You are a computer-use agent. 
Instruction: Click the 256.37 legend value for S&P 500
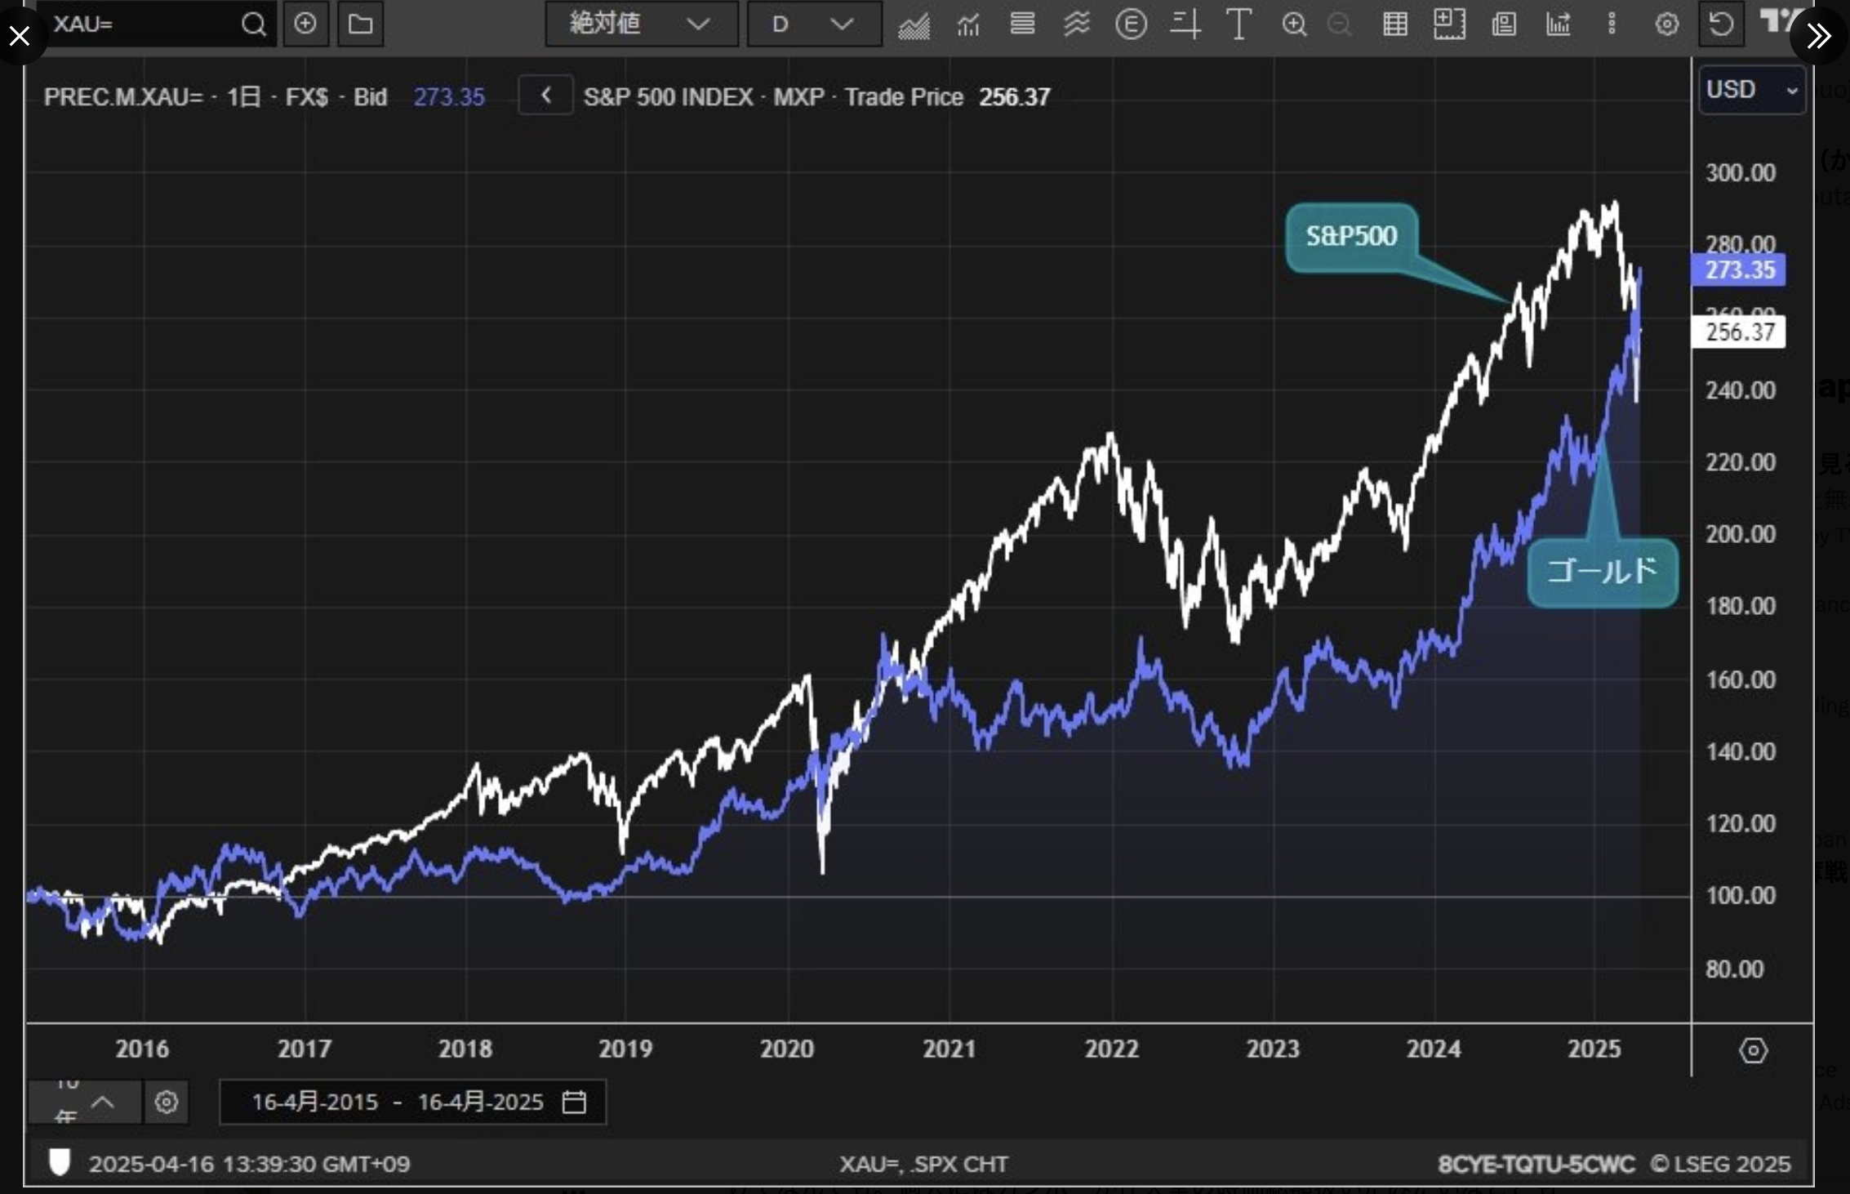tap(1015, 97)
